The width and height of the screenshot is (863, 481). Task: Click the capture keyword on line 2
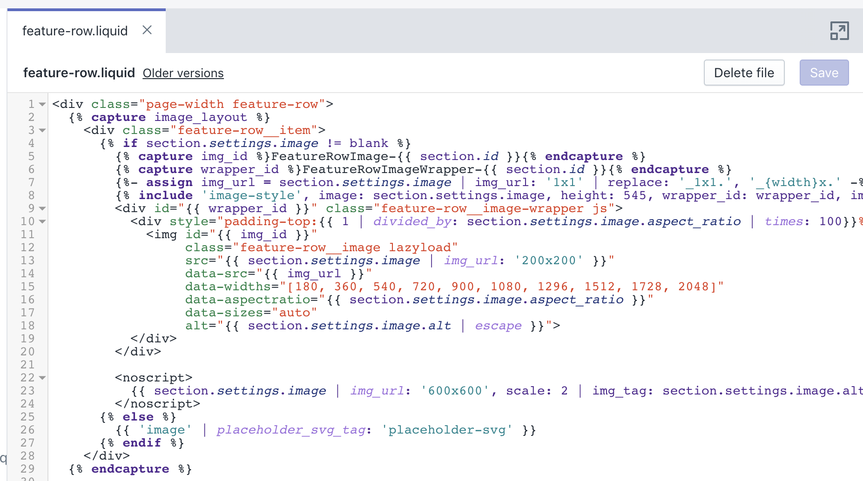click(118, 117)
